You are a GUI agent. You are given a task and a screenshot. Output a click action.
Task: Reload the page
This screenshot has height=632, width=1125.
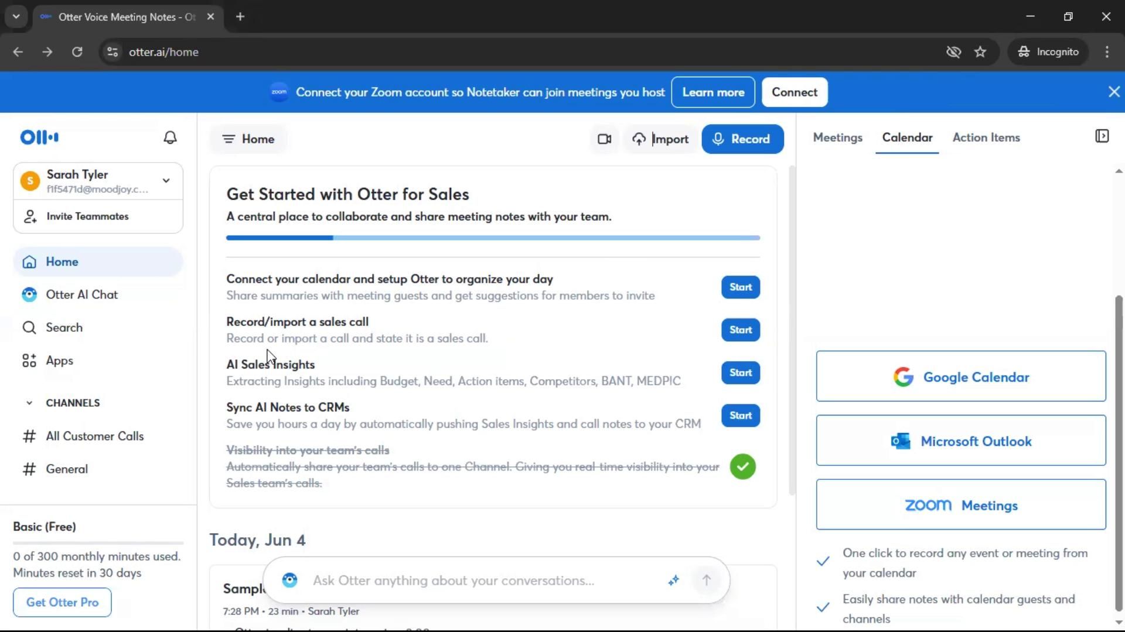click(77, 52)
